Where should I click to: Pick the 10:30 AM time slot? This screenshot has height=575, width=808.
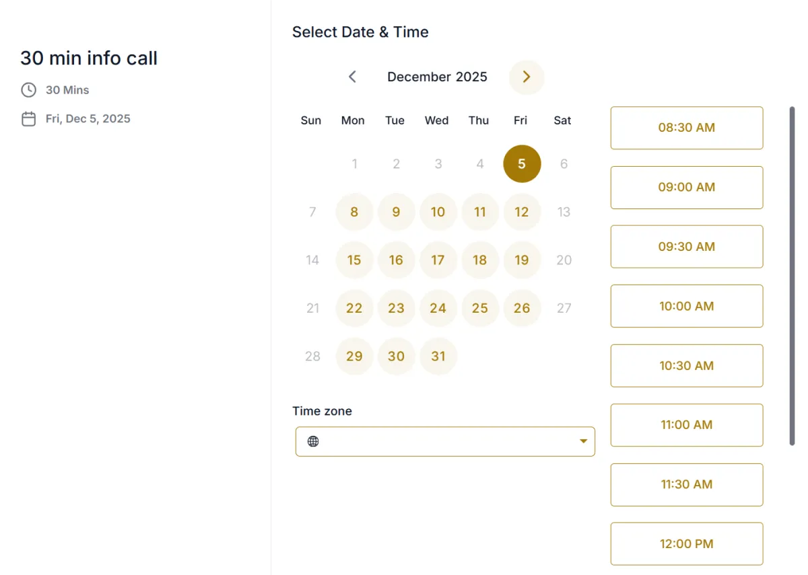(686, 366)
